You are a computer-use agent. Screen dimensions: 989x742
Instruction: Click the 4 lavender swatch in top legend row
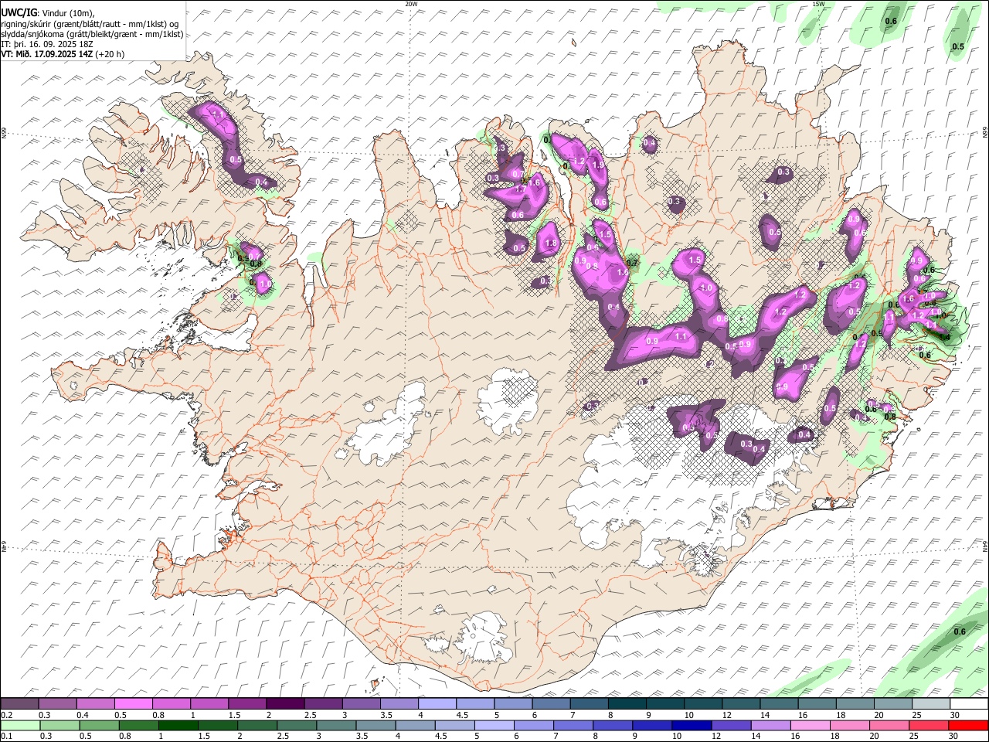click(x=437, y=704)
